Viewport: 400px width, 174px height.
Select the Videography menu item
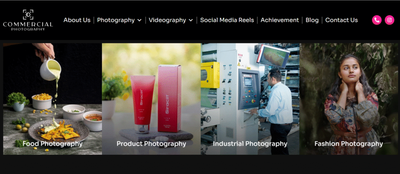click(167, 20)
